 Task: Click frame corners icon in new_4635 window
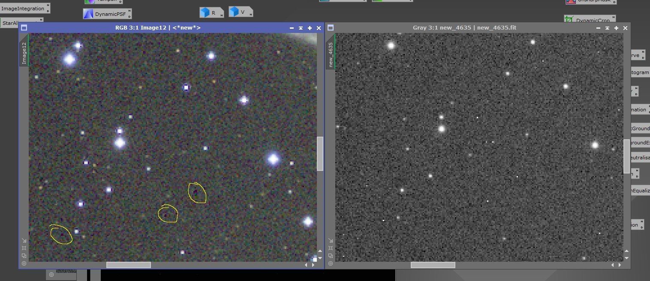[330, 248]
